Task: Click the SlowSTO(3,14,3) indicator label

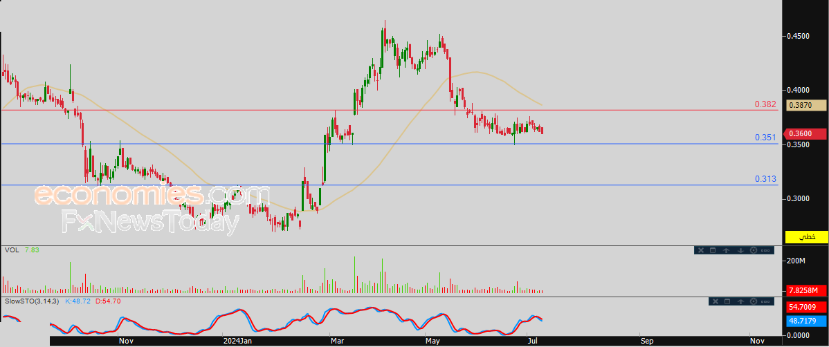Action: (33, 301)
